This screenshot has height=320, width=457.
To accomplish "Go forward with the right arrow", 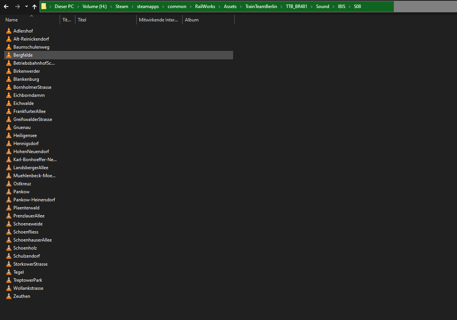I will (x=18, y=7).
